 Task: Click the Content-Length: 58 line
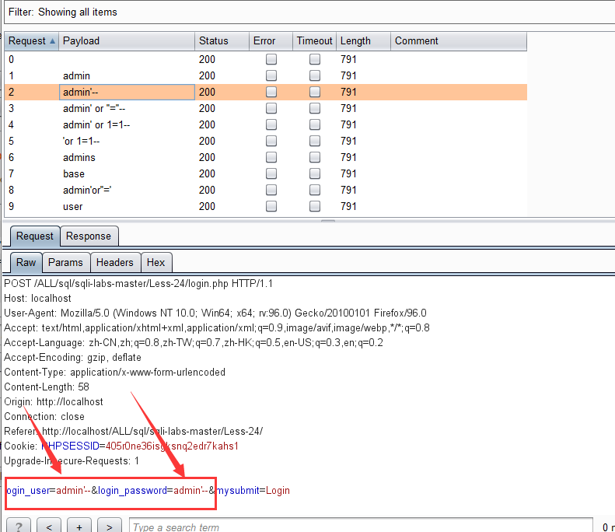[x=47, y=387]
